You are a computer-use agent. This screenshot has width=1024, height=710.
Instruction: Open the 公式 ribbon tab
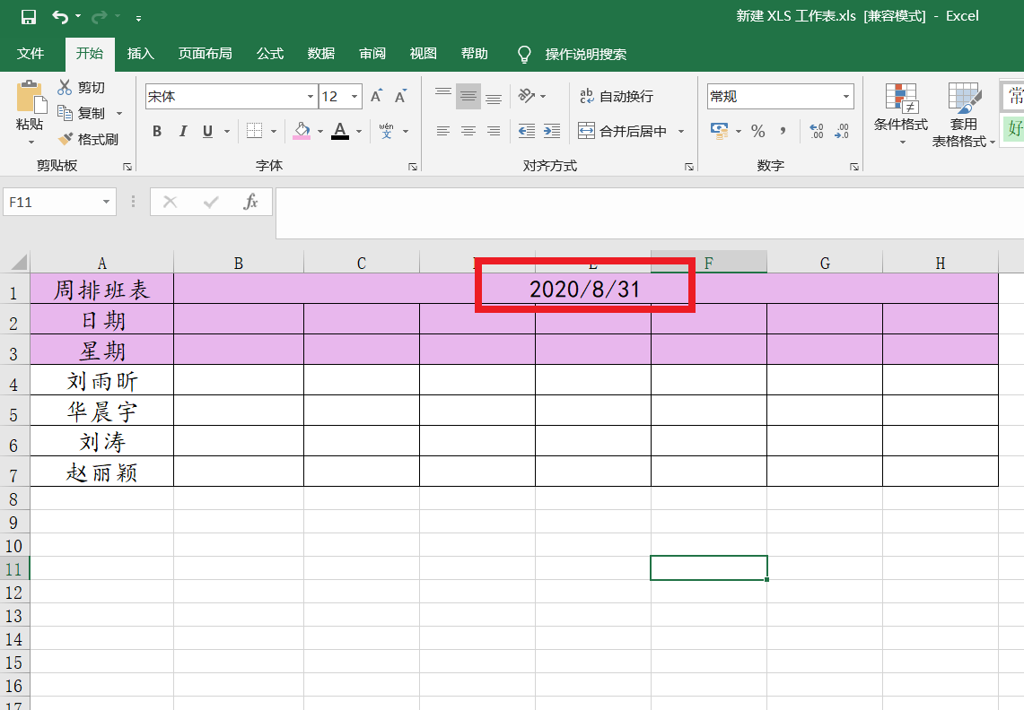pos(270,54)
